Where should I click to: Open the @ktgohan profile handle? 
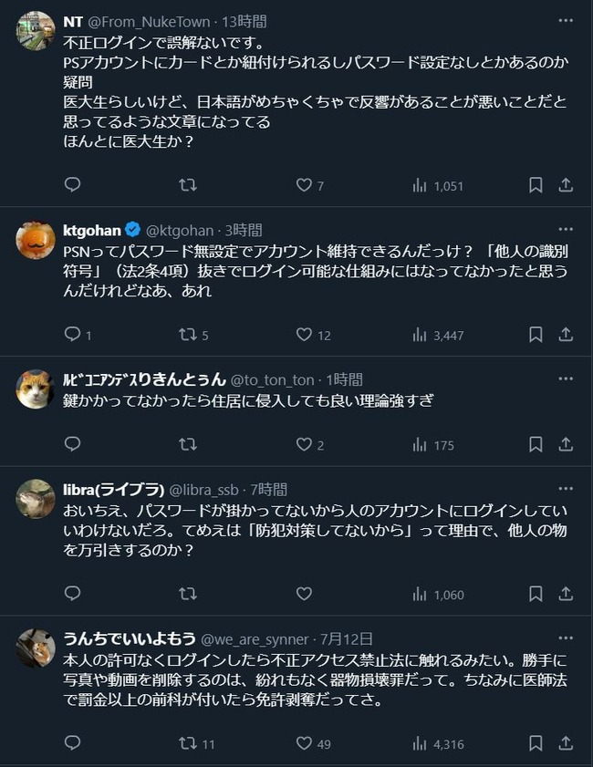(180, 231)
